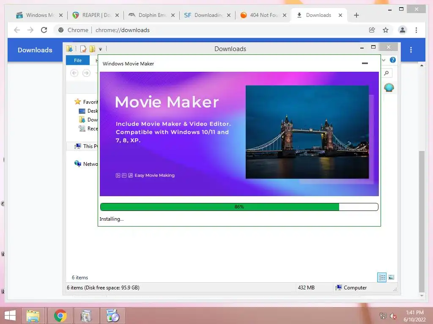Open the Chrome profile avatar menu
Viewport: 433px width, 324px height.
coord(403,30)
